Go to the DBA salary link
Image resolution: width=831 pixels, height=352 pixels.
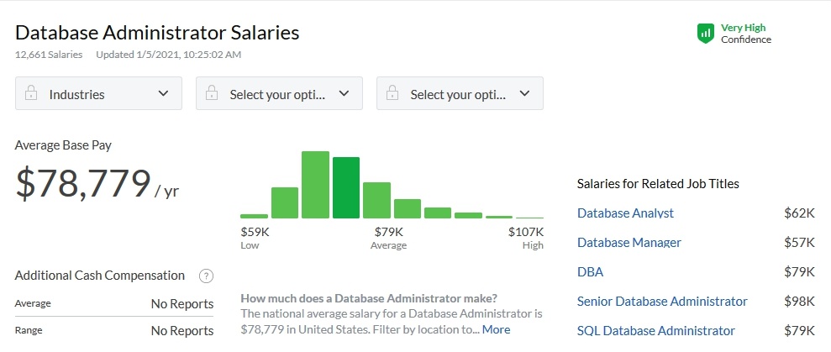click(590, 272)
